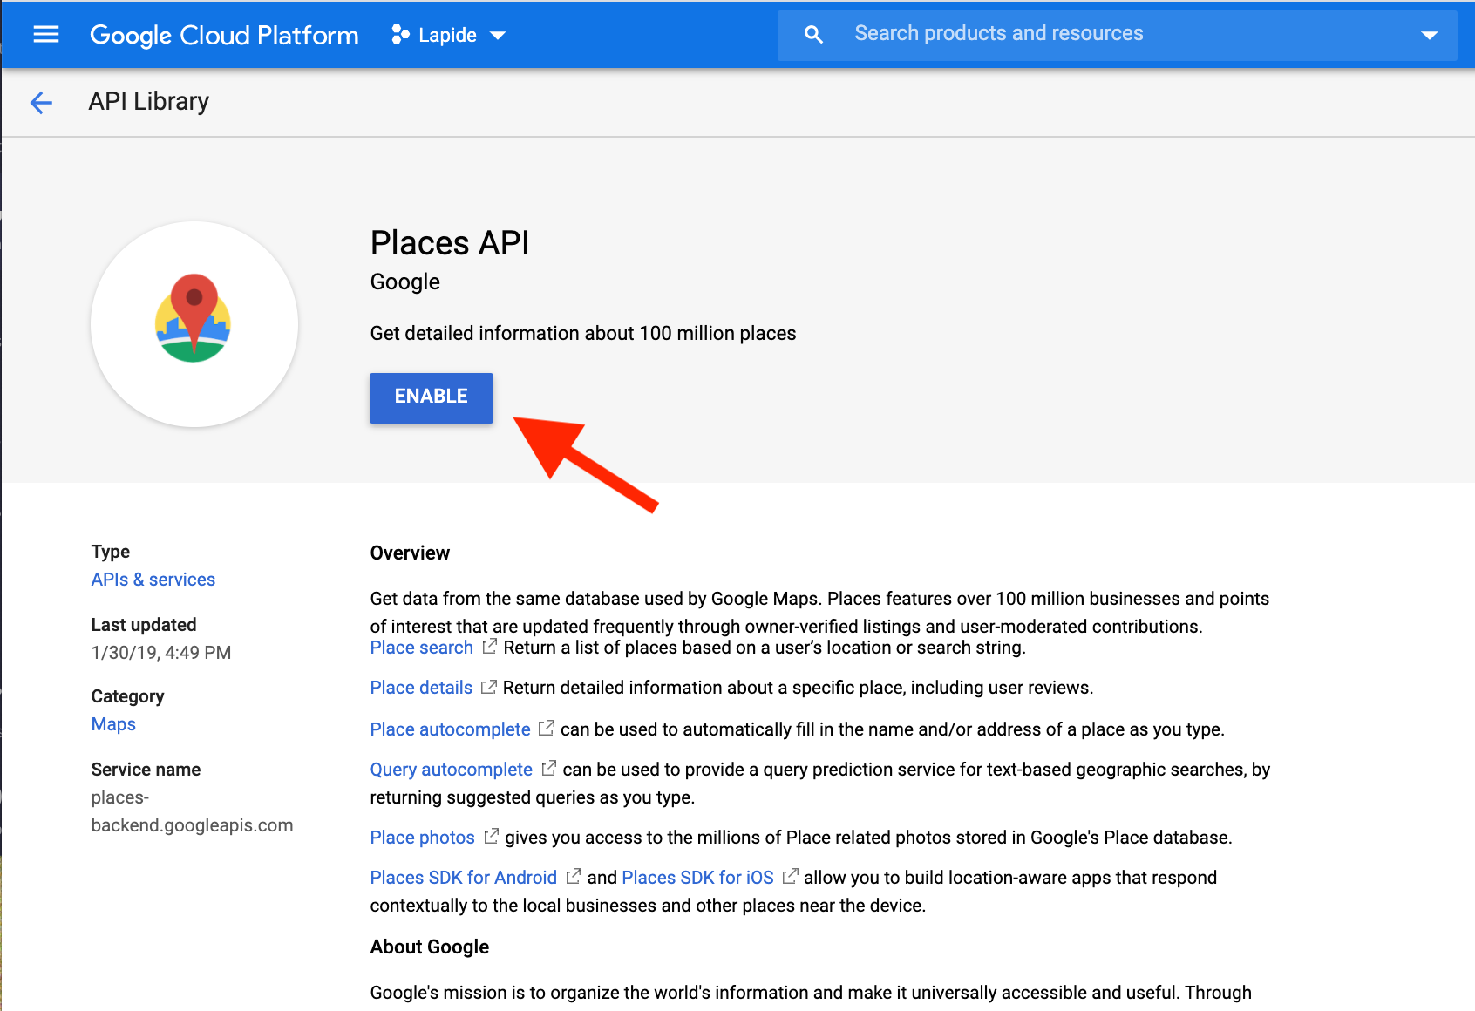Enable the Places API
Screen dimensions: 1475x1011
(x=431, y=397)
